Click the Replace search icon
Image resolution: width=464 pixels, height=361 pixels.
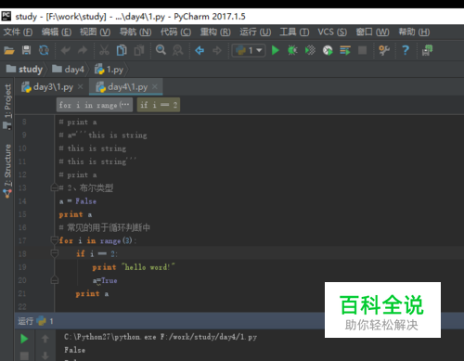177,50
